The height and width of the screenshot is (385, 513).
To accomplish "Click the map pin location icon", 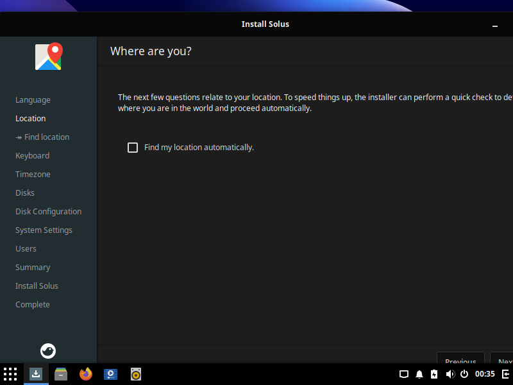I will coord(49,56).
